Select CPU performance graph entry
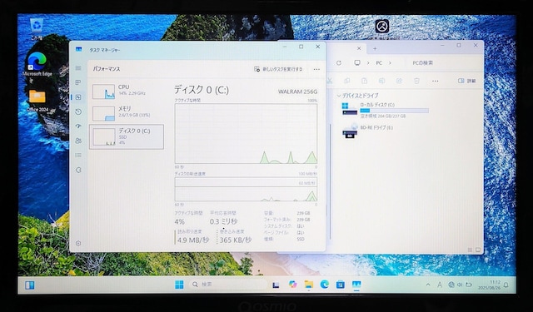Viewport: 533px width, 312px height. [x=127, y=92]
